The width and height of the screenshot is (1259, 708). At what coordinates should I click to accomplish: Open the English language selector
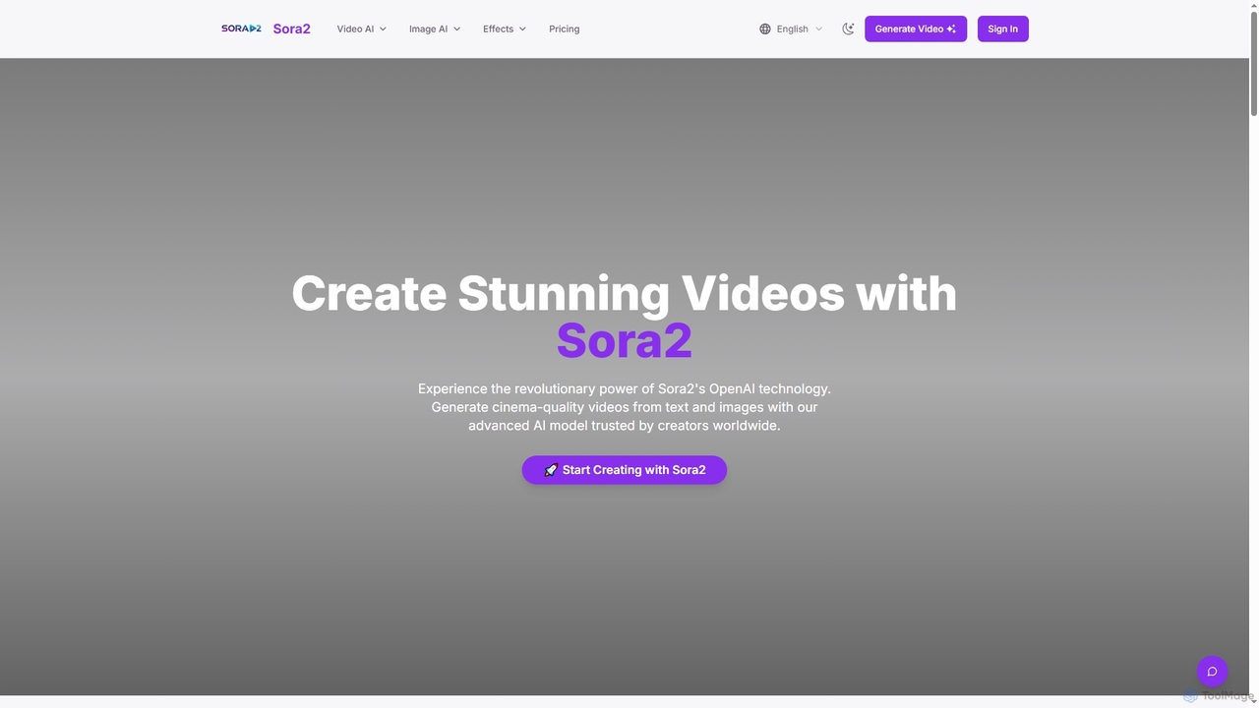pos(791,29)
